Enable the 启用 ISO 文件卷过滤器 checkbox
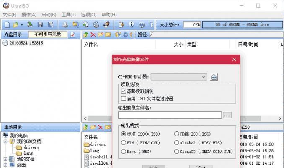 [x=124, y=98]
